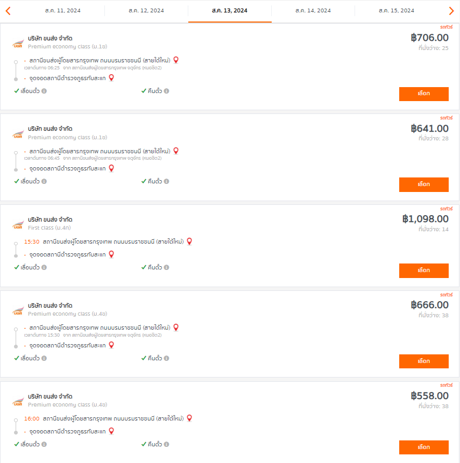Viewport: 460px width, 463px height.
Task: Open map pin for ฿641.00 trip drop-off point
Action: click(x=111, y=168)
